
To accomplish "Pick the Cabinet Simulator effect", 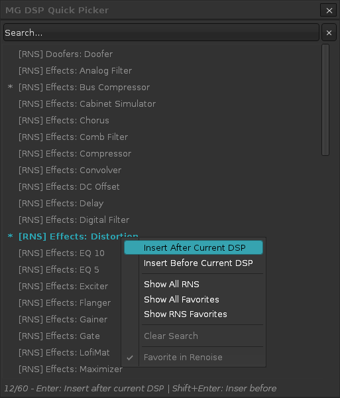I will [x=87, y=104].
